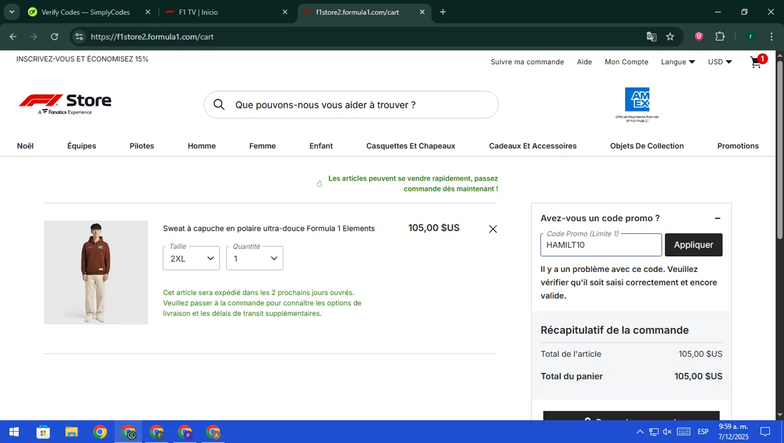Image resolution: width=784 pixels, height=443 pixels.
Task: Click the American Express partner logo
Action: (637, 105)
